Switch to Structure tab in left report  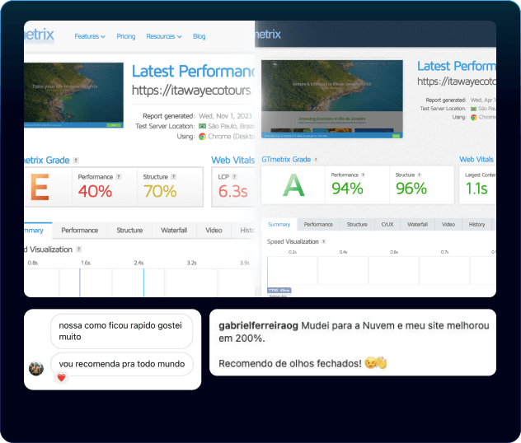coord(129,231)
